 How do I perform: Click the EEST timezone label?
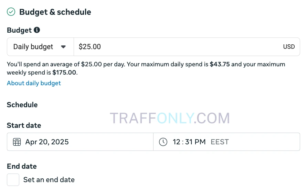click(220, 142)
